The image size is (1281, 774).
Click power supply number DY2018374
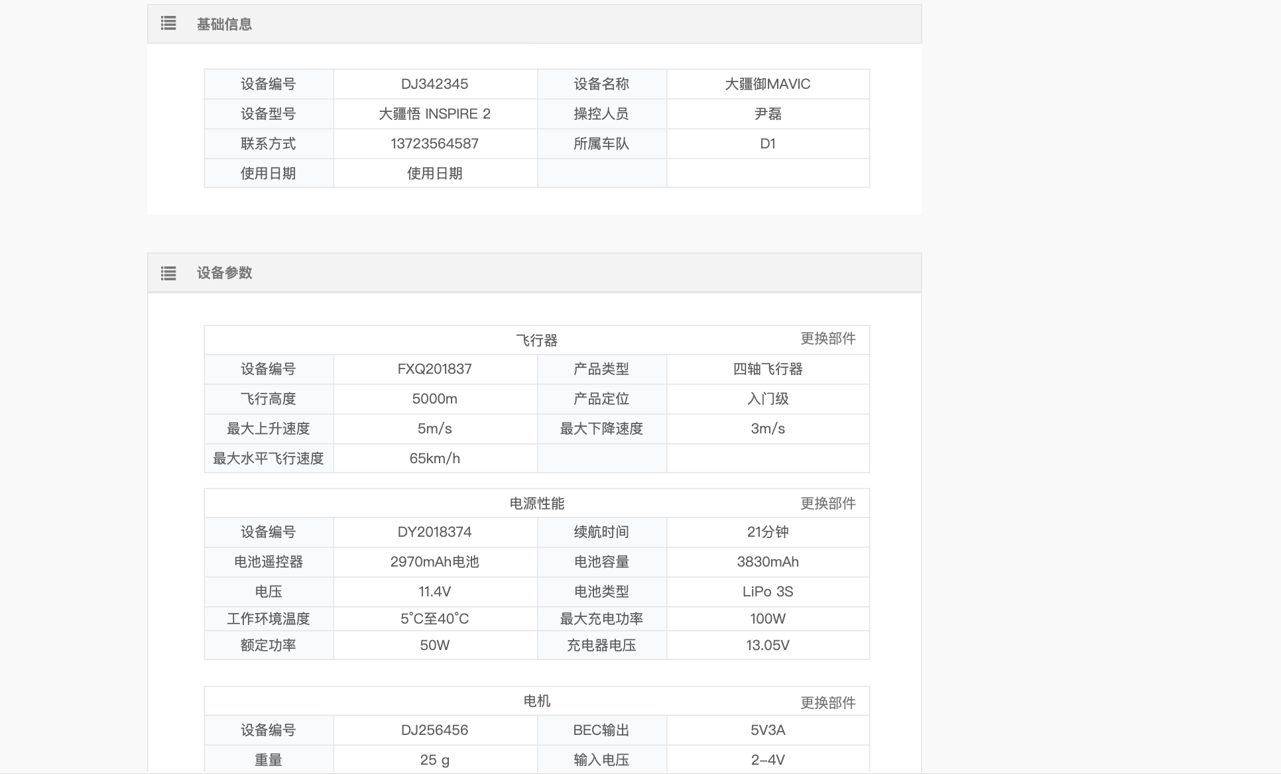(434, 532)
